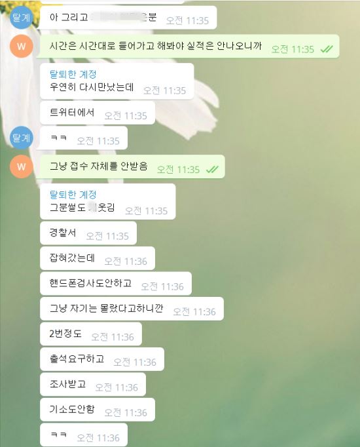Click the '출석요구하고' message bubble
360x447 pixels.
click(x=102, y=359)
